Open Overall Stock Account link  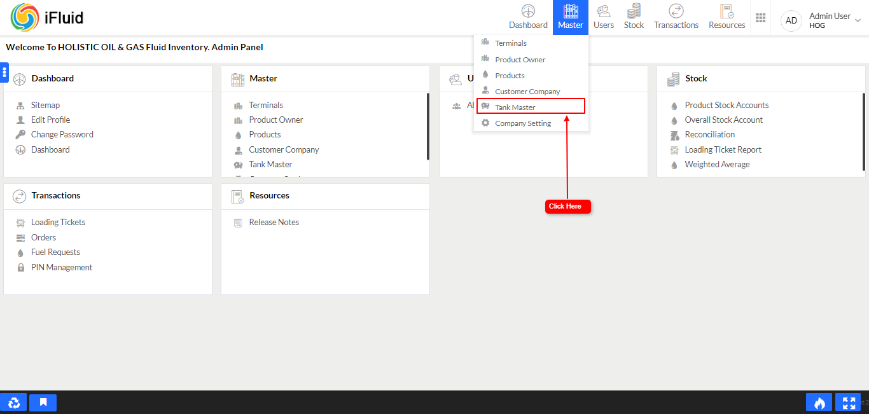723,120
